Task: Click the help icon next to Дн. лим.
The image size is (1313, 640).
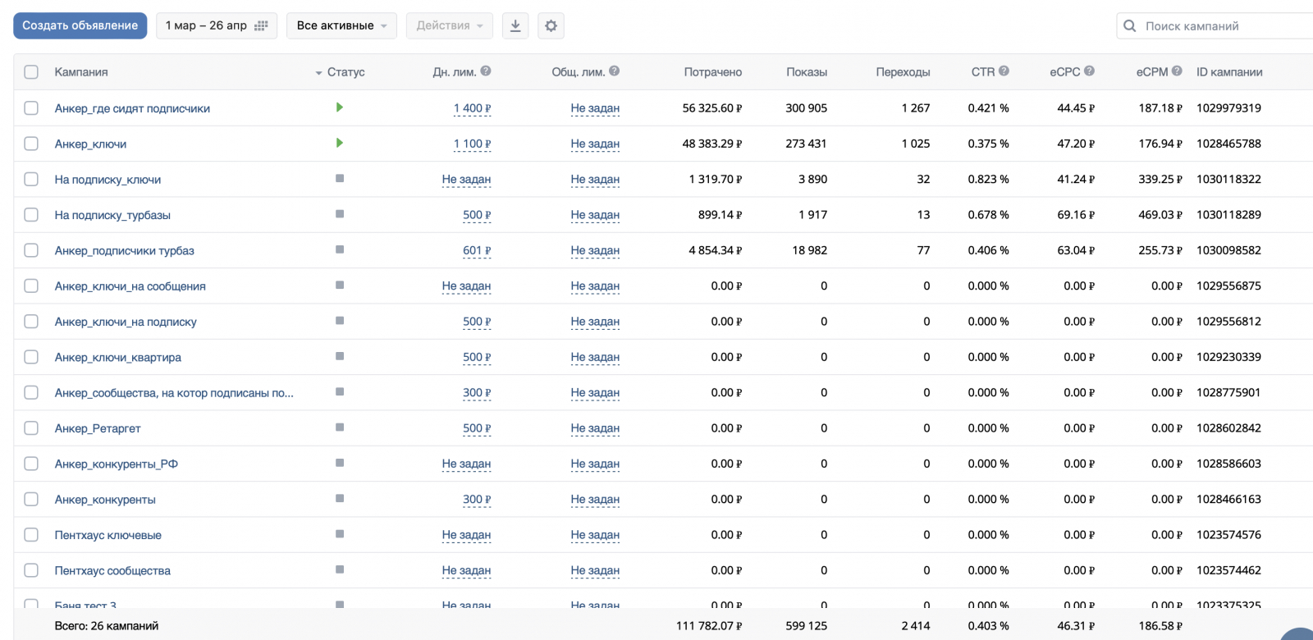Action: [486, 71]
